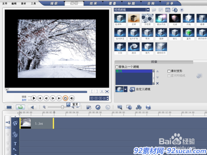Switch to storyboard view
This screenshot has width=207, height=155.
pos(9,107)
